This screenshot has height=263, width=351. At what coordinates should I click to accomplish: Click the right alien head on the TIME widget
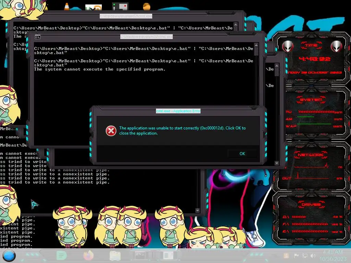(x=337, y=47)
